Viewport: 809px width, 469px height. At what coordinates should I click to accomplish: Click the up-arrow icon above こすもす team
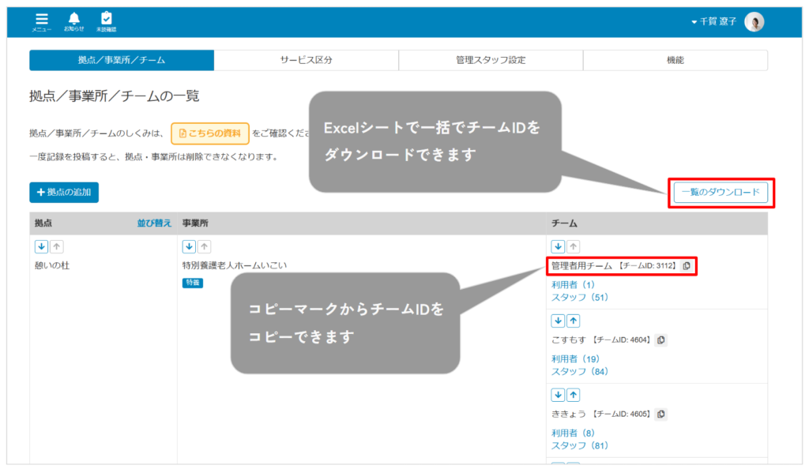click(x=574, y=321)
